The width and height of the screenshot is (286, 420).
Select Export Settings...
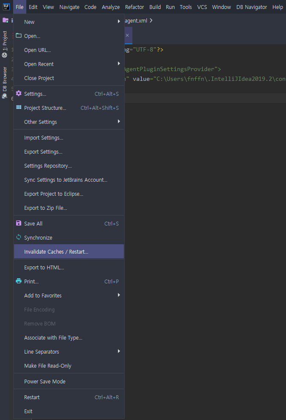(69, 152)
